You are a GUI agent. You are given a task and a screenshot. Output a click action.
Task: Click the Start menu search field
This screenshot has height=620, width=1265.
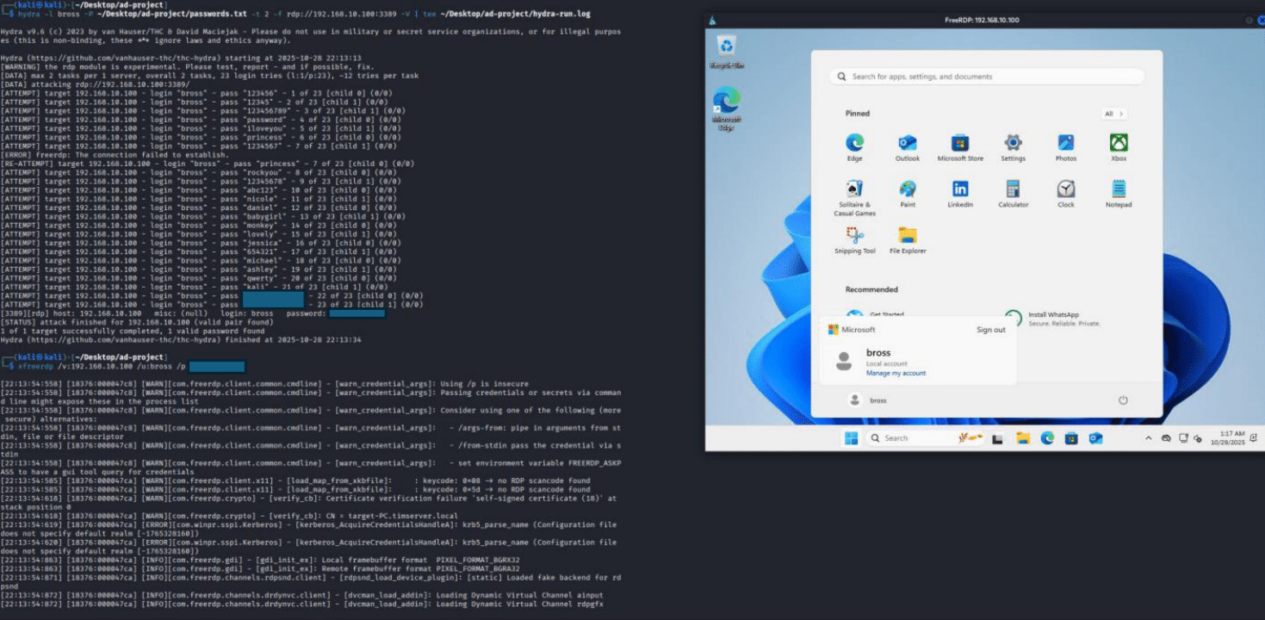tap(985, 76)
